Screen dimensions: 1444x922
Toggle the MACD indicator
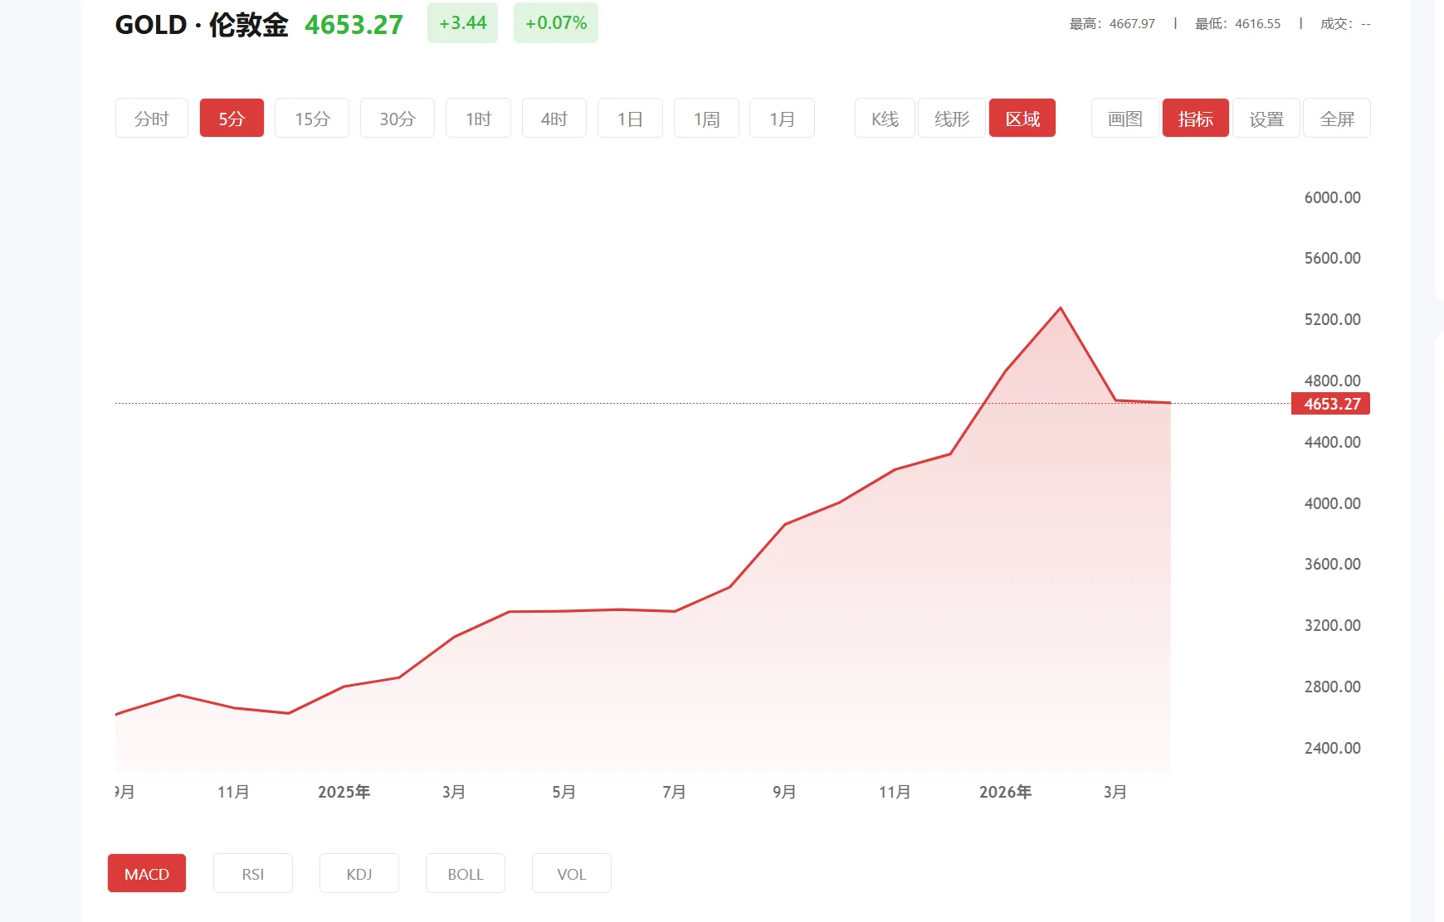tap(146, 873)
